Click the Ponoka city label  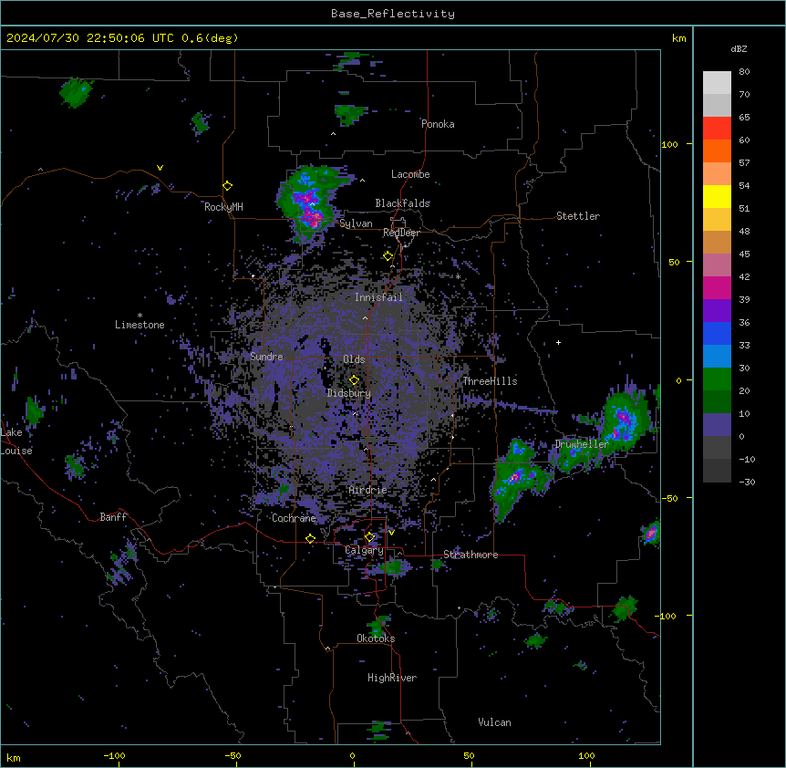coord(438,124)
